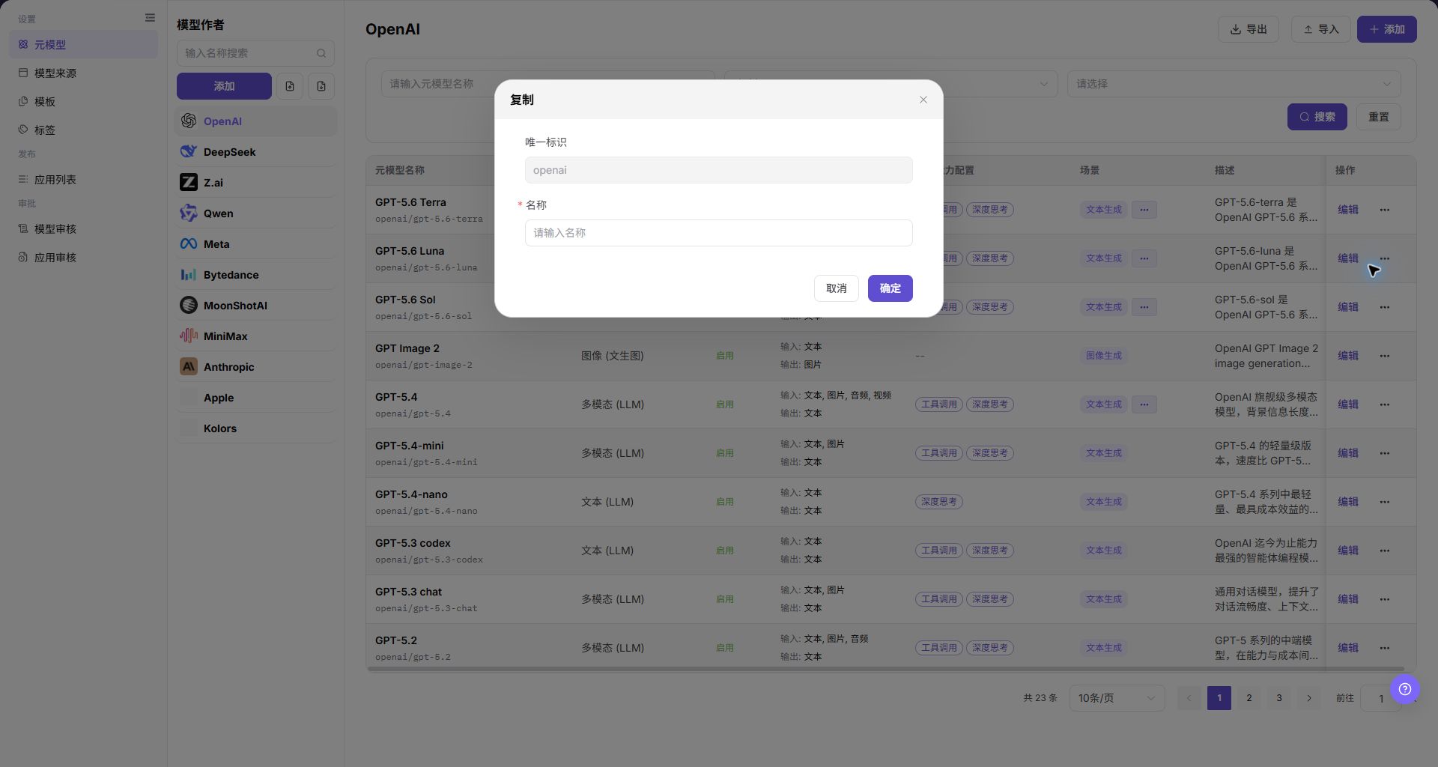Screen dimensions: 1438x767
Task: Click the previous page arrow
Action: [x=1189, y=698]
